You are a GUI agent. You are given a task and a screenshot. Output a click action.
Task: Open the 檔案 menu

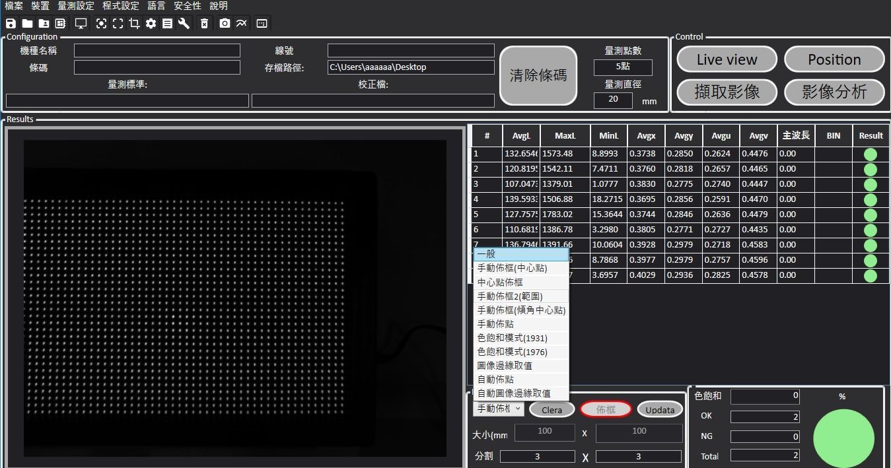point(13,6)
